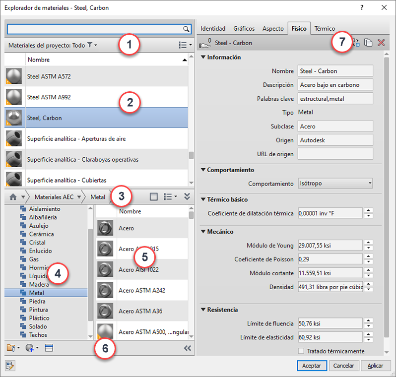Select the Aislamiento category
The height and width of the screenshot is (377, 396).
point(45,209)
